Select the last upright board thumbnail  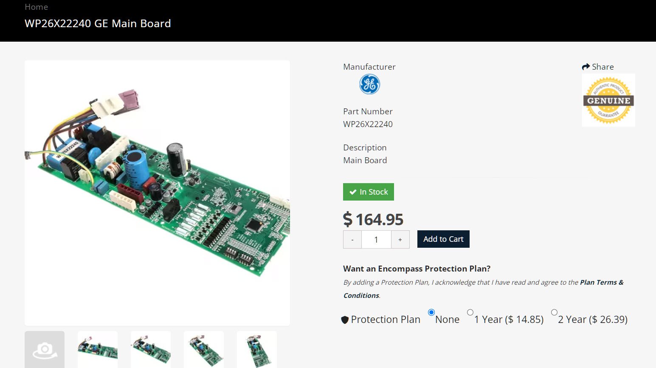257,349
